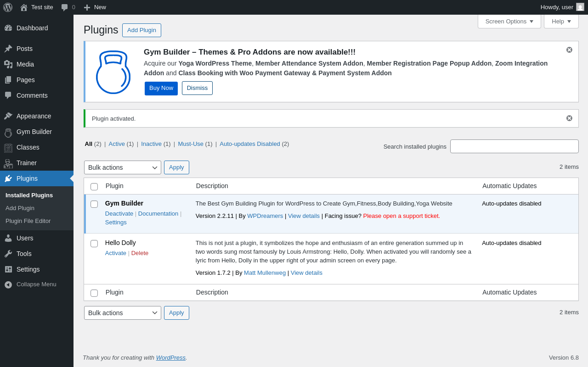Open the comments bubble icon in admin bar
The image size is (588, 367).
click(x=65, y=7)
